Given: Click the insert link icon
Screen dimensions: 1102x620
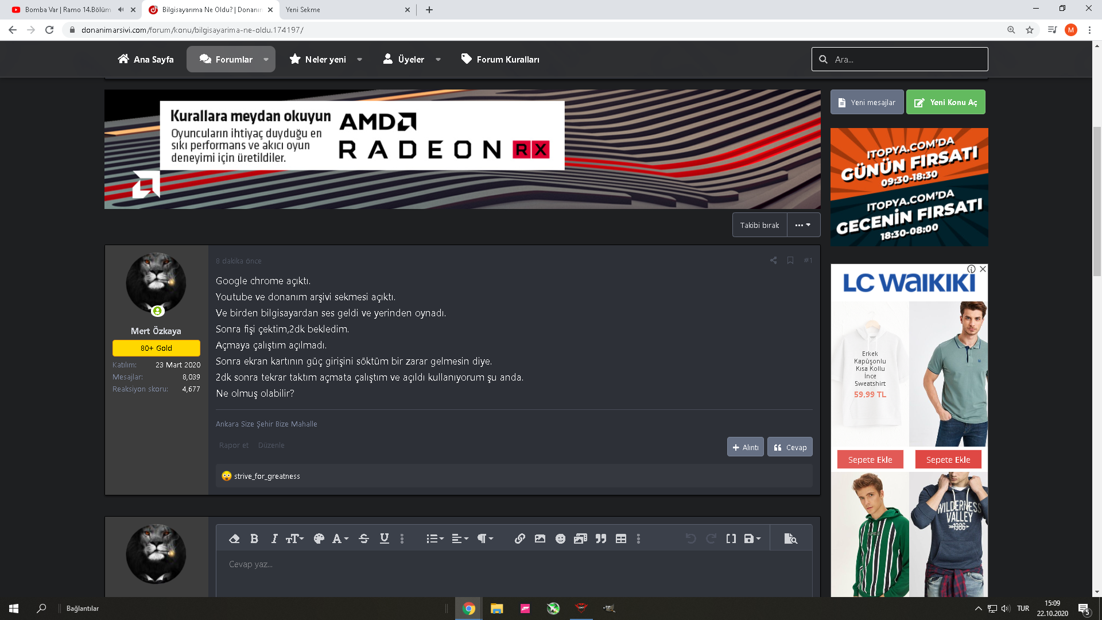Looking at the screenshot, I should pyautogui.click(x=519, y=538).
